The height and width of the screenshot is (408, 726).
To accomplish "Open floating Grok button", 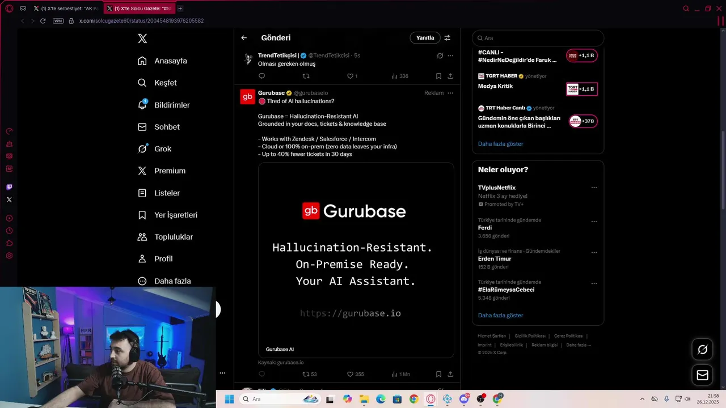I will pyautogui.click(x=702, y=350).
